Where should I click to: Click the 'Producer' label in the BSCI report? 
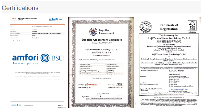14,18
